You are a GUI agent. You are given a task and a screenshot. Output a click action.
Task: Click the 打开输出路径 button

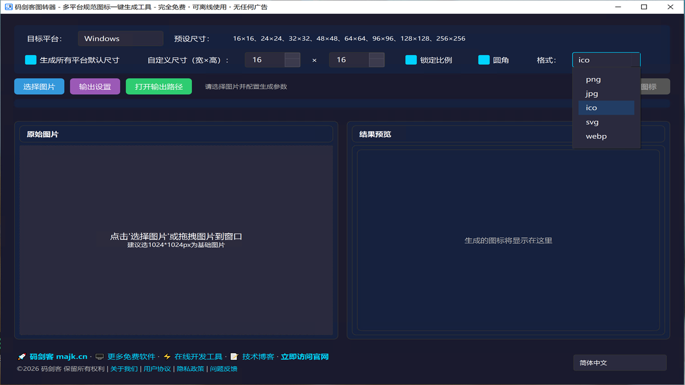pos(159,87)
